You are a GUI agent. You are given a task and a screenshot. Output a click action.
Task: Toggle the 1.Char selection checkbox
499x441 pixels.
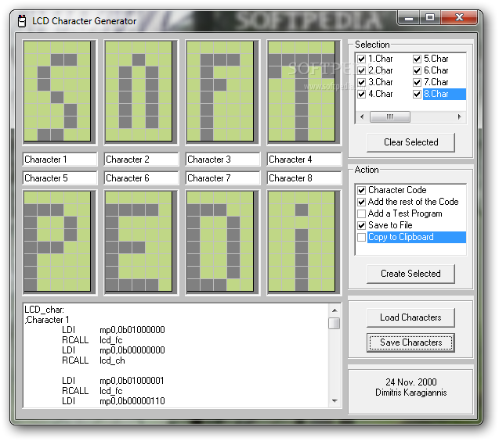(x=361, y=59)
